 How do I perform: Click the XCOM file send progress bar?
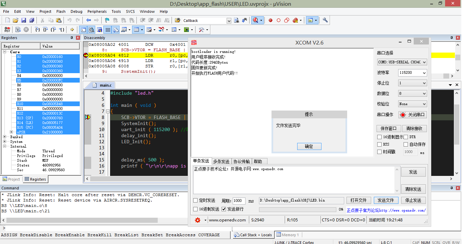298,209
